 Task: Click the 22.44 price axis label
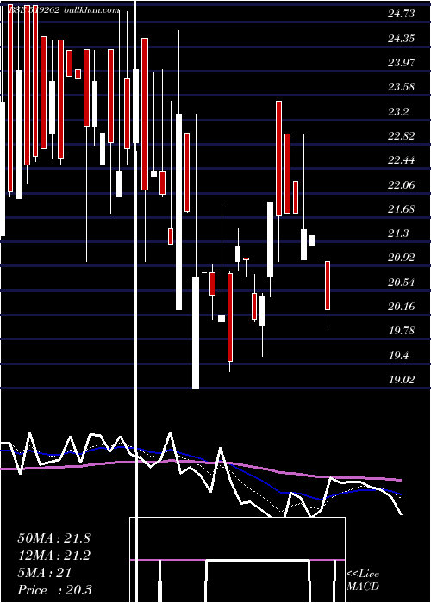pyautogui.click(x=402, y=160)
